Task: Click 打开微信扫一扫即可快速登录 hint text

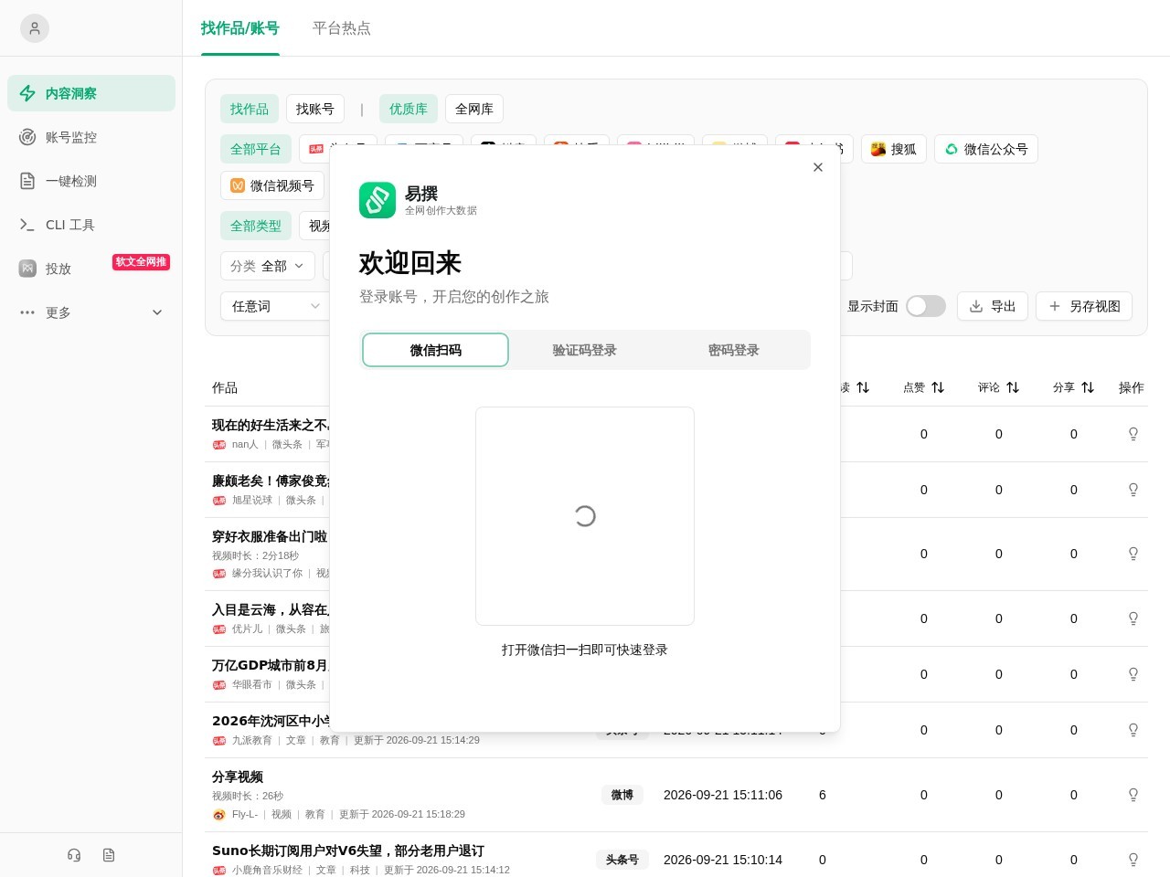Action: click(585, 650)
